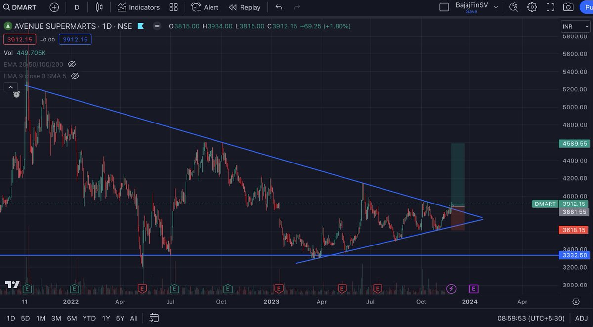Show the EMA 20/50/100/200 indicator
This screenshot has width=593, height=327.
click(x=72, y=64)
